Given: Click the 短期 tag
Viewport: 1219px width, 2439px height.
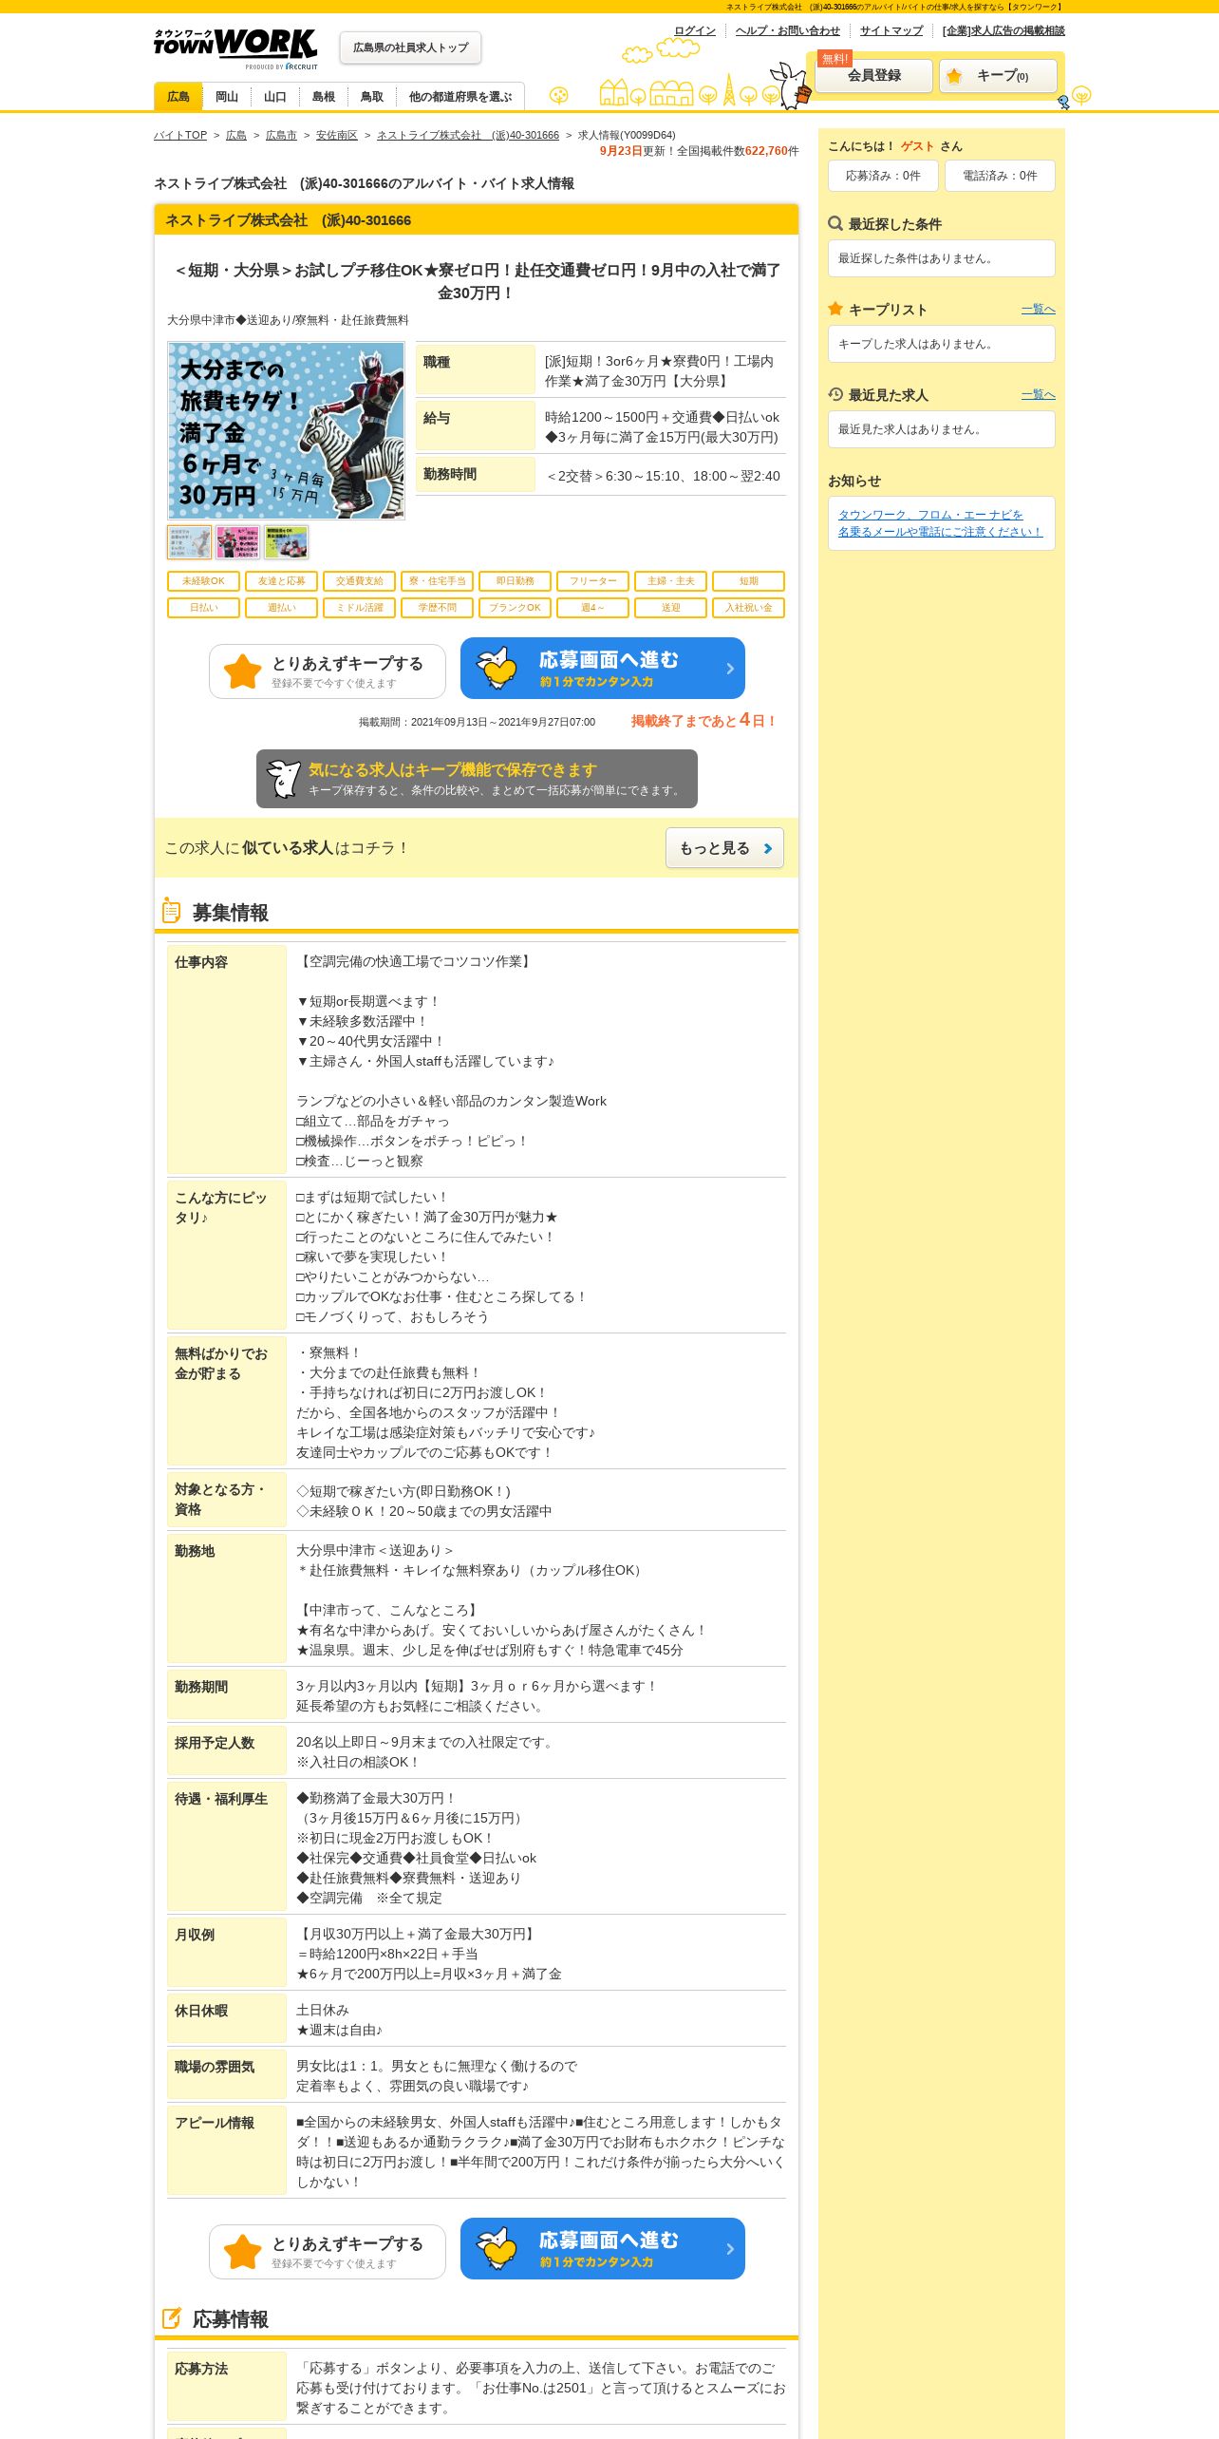Looking at the screenshot, I should 748,581.
